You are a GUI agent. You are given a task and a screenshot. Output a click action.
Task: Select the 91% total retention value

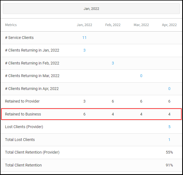coord(169,165)
